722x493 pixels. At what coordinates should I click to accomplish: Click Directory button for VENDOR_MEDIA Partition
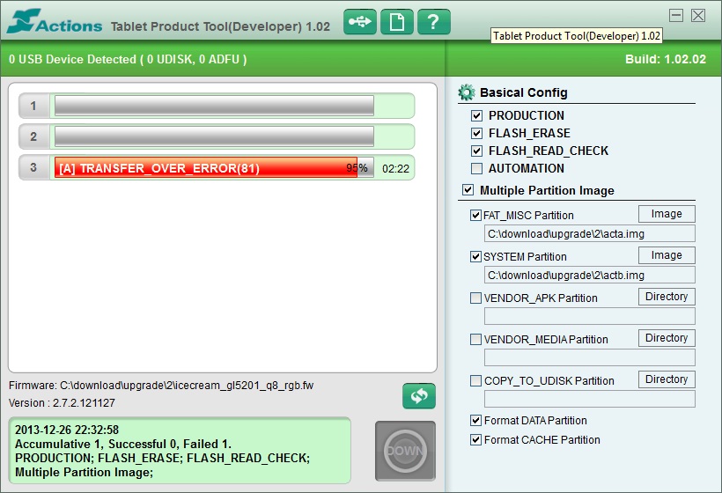point(667,338)
